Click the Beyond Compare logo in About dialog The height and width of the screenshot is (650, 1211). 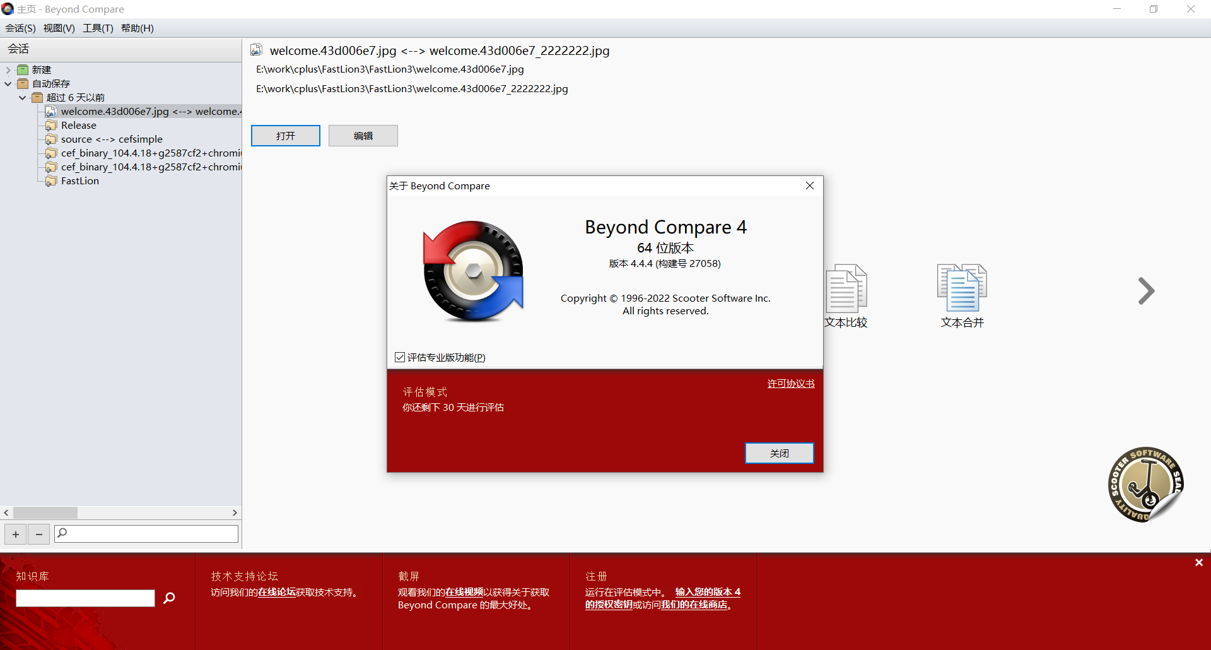click(x=473, y=271)
